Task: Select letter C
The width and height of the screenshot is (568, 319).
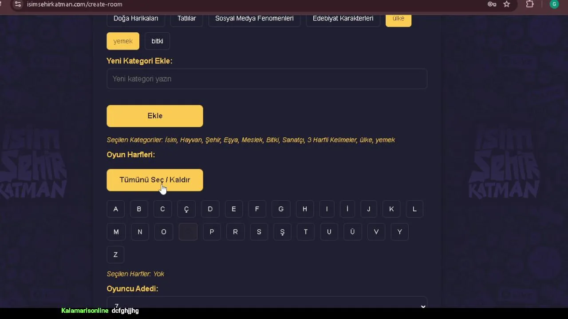Action: tap(162, 209)
